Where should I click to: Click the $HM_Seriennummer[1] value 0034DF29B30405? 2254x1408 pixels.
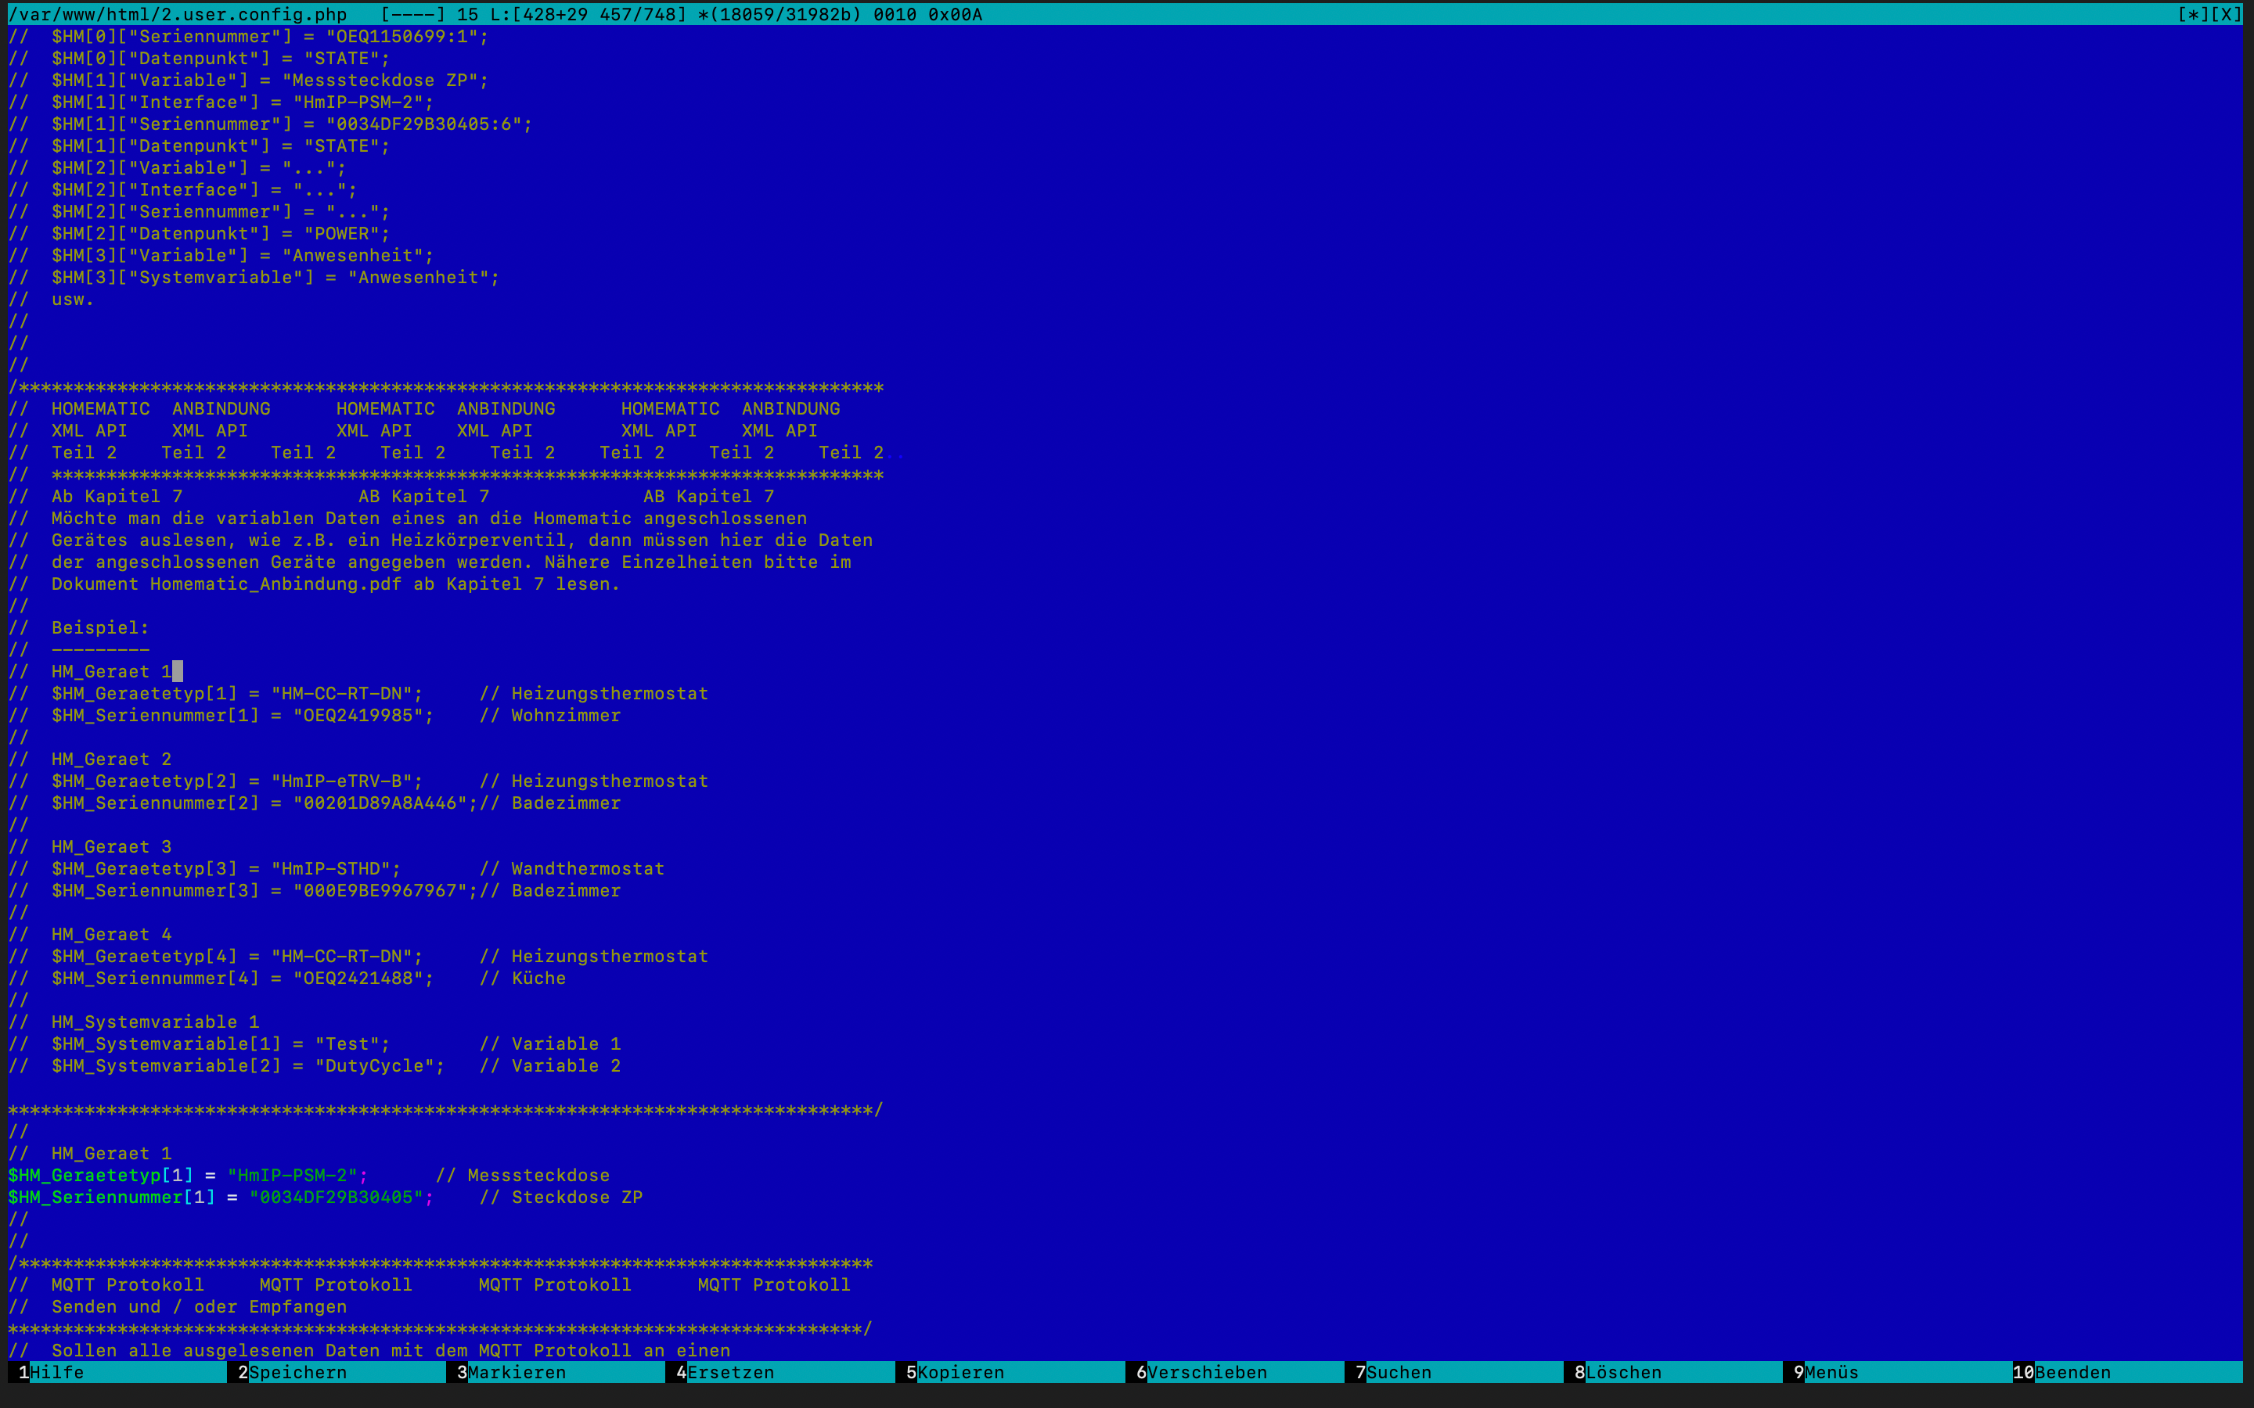tap(335, 1198)
